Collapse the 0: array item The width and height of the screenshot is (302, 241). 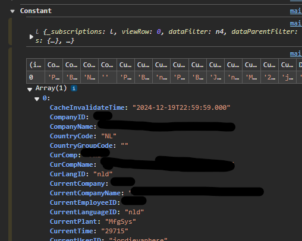pos(37,99)
